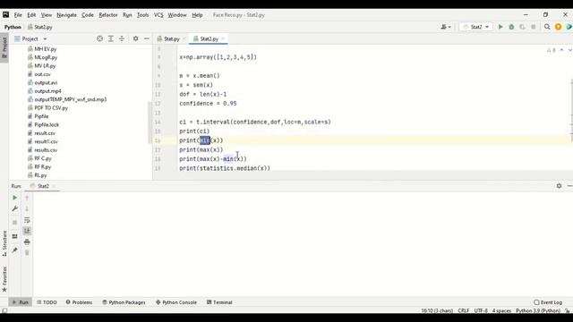Screen dimensions: 573x322
Task: Open the Stat2 run configuration dropdown
Action: click(475, 27)
